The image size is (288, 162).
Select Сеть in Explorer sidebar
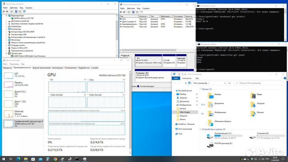coord(180,134)
